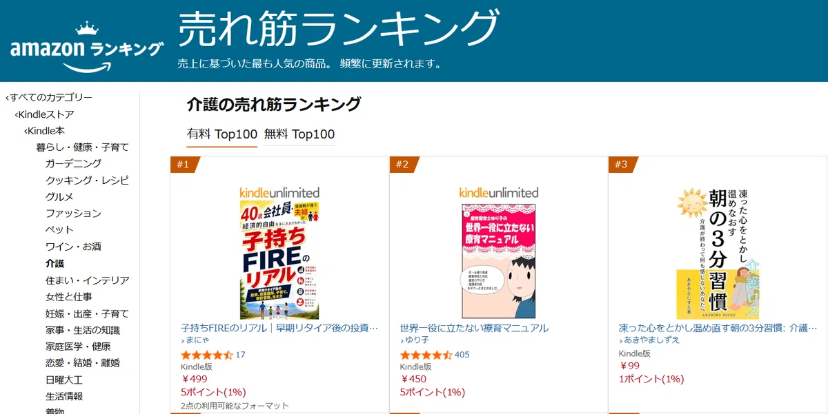This screenshot has height=414, width=828.
Task: Open the 子持ちFIREのリアル book cover
Action: coord(279,260)
